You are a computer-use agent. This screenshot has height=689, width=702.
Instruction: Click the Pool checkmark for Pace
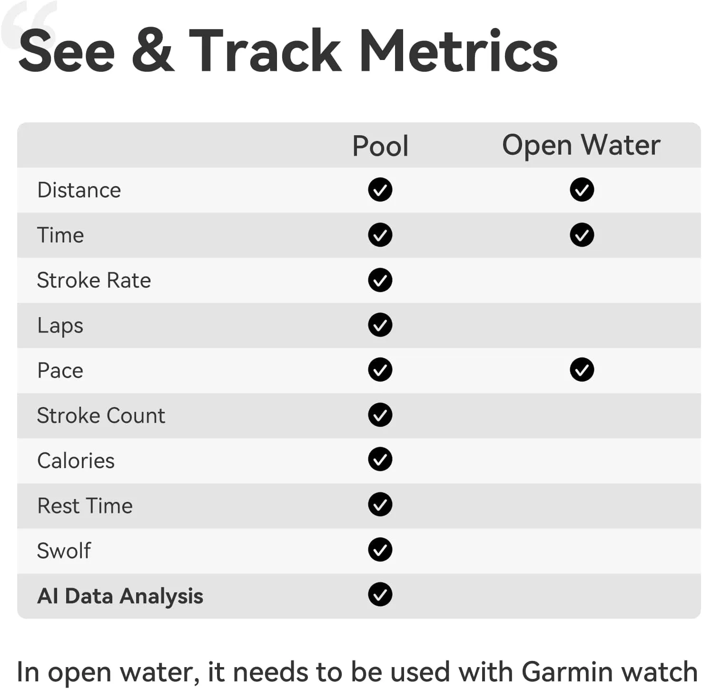(x=380, y=370)
